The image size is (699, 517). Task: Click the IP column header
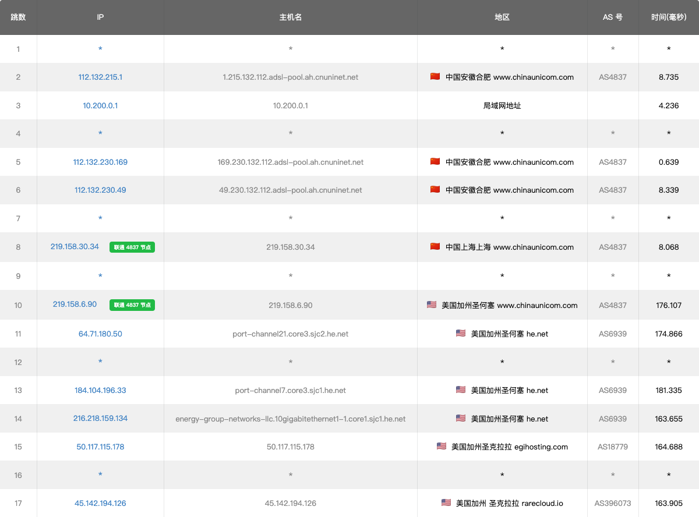[100, 17]
